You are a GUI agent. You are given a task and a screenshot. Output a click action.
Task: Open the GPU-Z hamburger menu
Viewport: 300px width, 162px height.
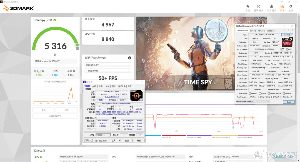(292, 30)
